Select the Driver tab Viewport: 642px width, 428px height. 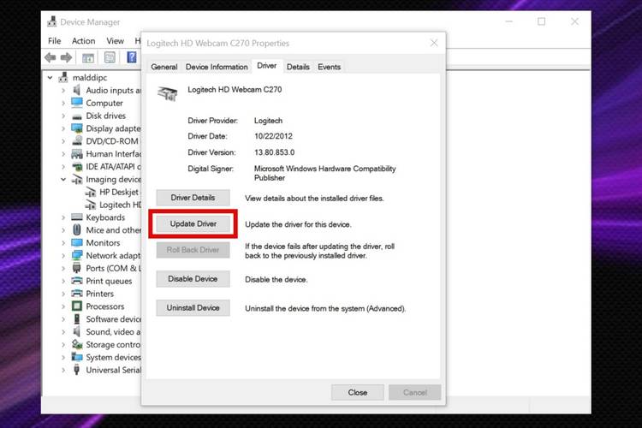(x=266, y=66)
